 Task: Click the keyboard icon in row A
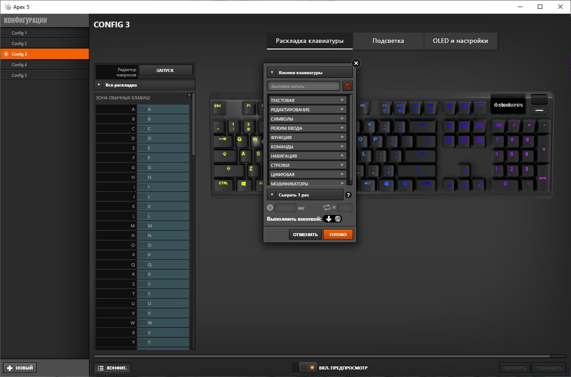click(142, 109)
